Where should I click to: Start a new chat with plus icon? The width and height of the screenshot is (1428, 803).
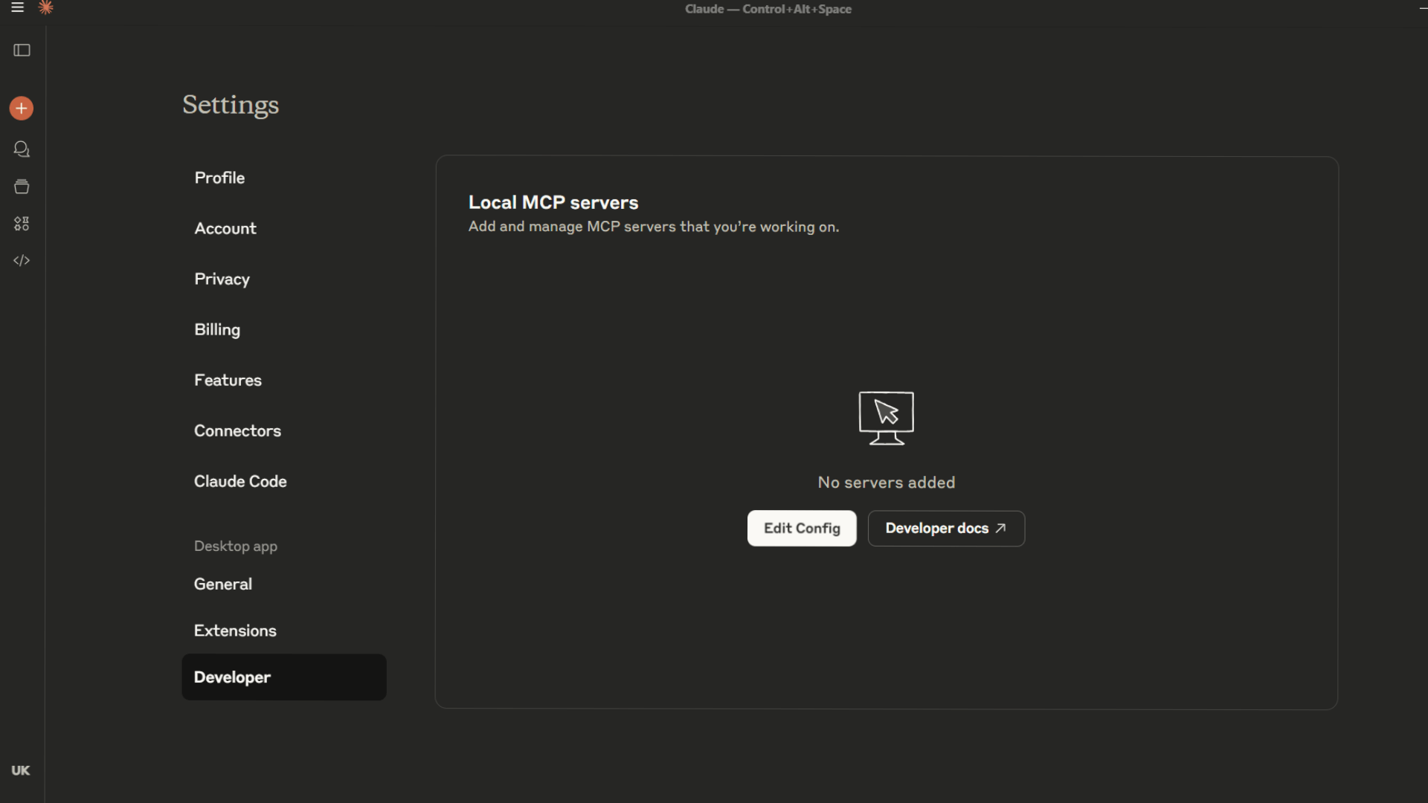pos(22,109)
